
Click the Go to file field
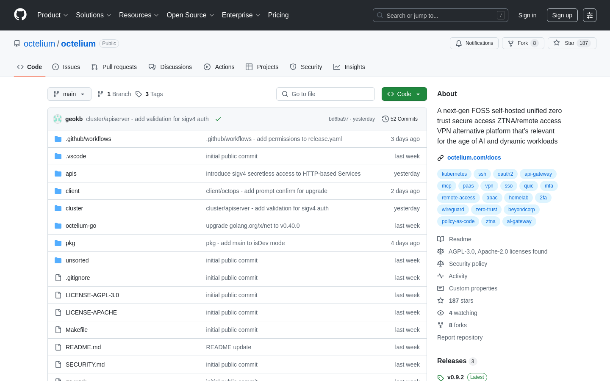tap(325, 94)
